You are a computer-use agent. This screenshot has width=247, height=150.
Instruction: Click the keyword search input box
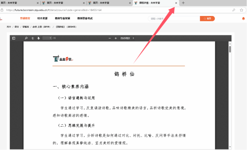click(174, 18)
